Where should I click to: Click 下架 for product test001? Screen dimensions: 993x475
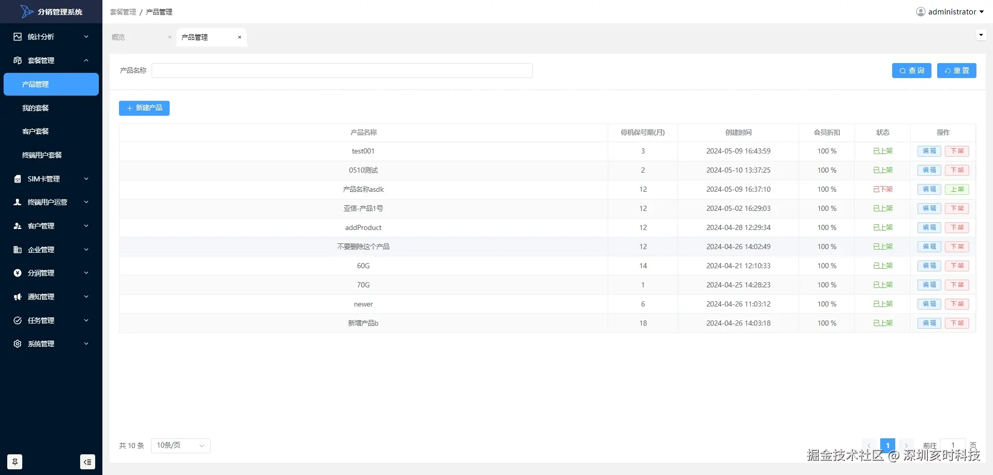point(957,151)
